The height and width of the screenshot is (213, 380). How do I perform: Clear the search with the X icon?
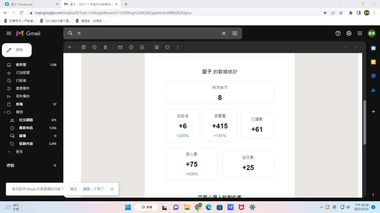point(224,33)
